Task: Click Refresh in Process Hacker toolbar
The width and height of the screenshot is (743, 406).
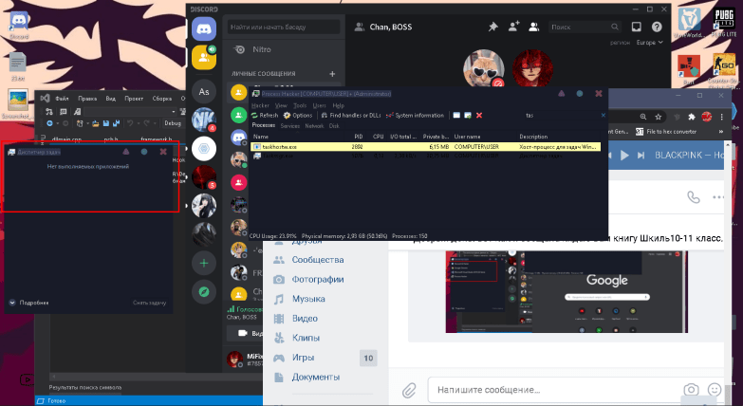Action: (x=265, y=115)
